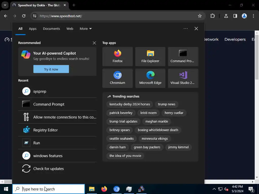Open File Explorer from Top apps
The image size is (259, 194).
coord(150,57)
